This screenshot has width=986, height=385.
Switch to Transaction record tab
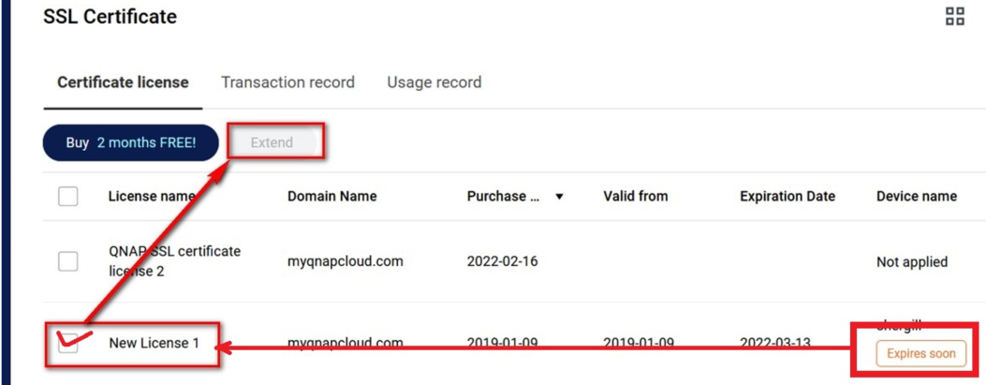[288, 82]
